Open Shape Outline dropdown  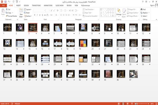pyautogui.click(x=133, y=13)
